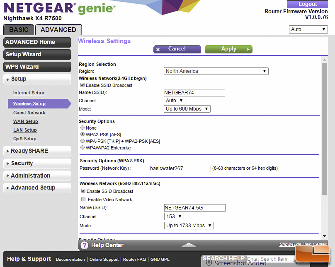Viewport: 335px width, 267px height.
Task: Click the 5GHz SSID field NETGEAR74-5G
Action: point(195,208)
